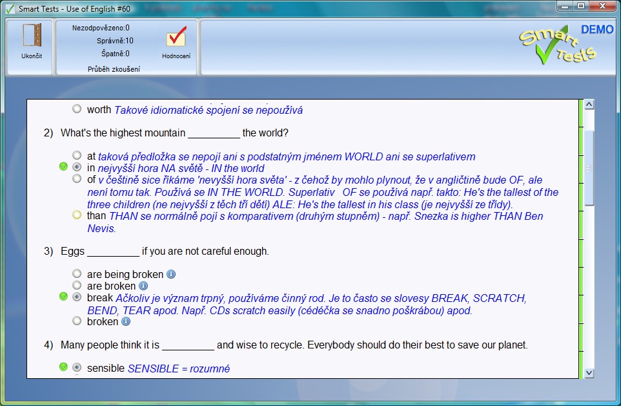This screenshot has height=406, width=621.
Task: Click the vertical scrollbar thumb
Action: (589, 168)
